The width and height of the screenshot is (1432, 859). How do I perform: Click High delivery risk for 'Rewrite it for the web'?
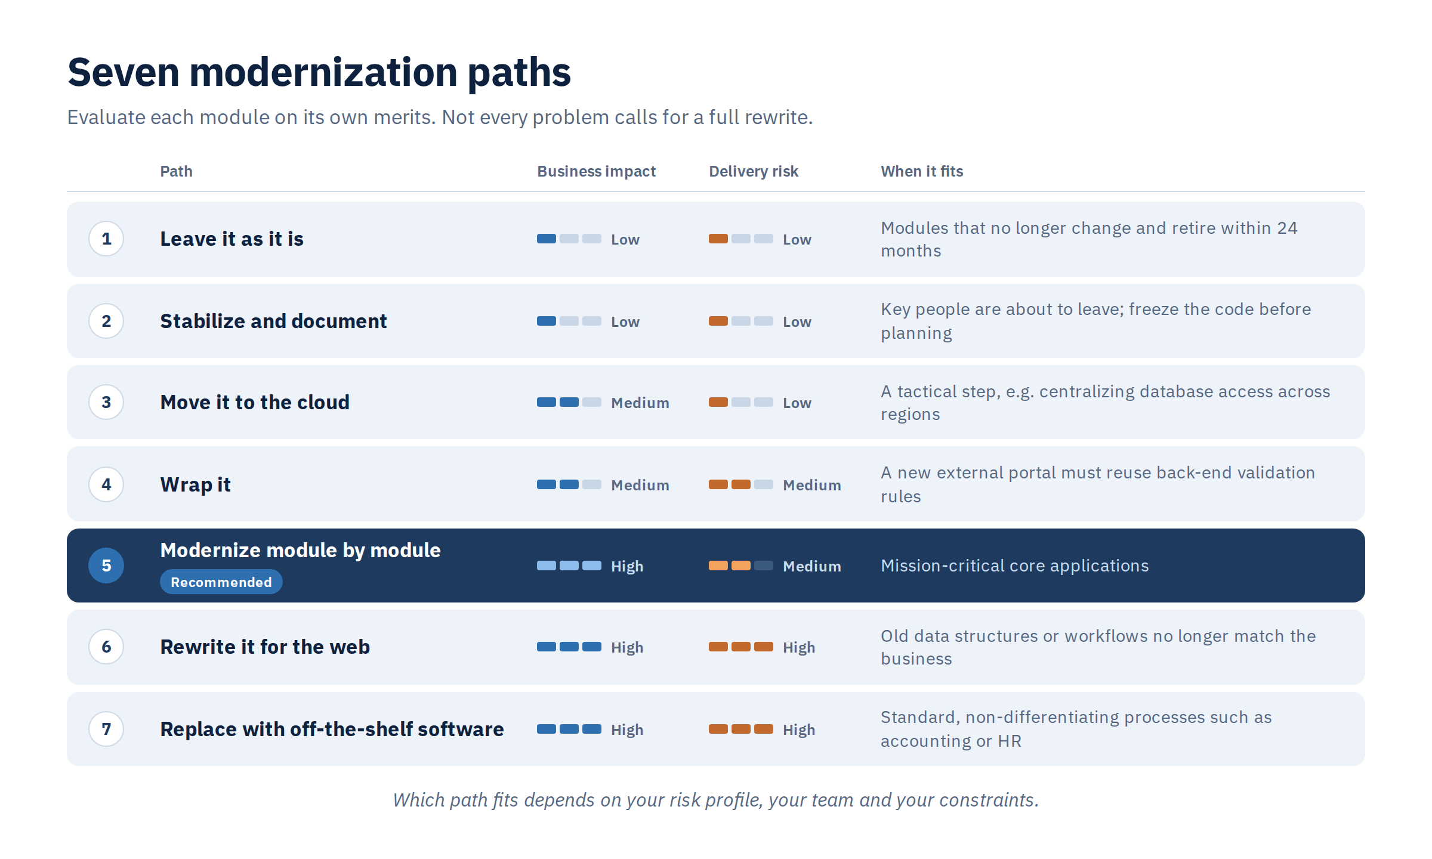click(x=799, y=648)
